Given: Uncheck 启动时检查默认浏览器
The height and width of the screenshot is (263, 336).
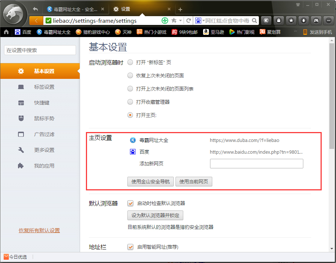Looking at the screenshot, I should point(130,203).
